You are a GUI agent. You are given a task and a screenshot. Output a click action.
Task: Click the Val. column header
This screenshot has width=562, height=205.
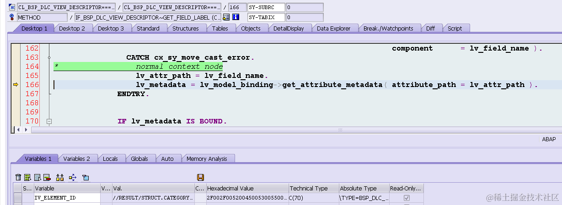point(153,188)
